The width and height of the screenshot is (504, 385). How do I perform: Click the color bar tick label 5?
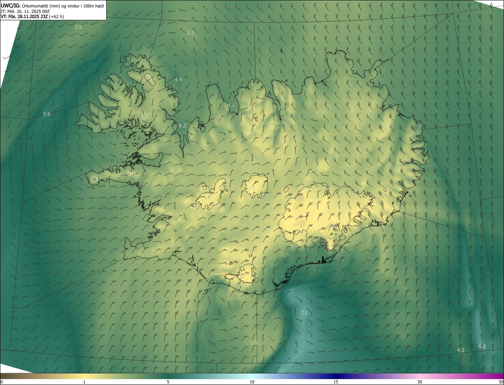pos(168,382)
